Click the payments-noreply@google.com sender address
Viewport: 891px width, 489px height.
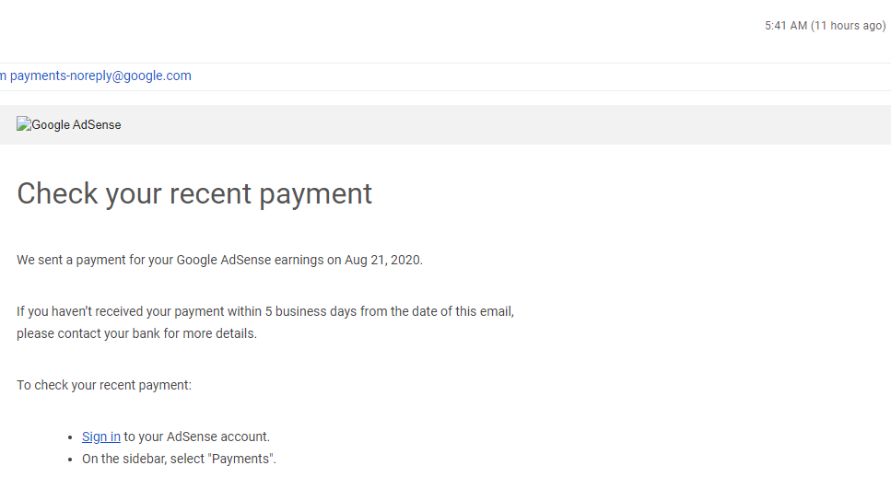(100, 76)
